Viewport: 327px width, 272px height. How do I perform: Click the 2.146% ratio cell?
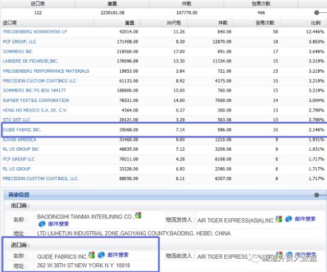(316, 130)
